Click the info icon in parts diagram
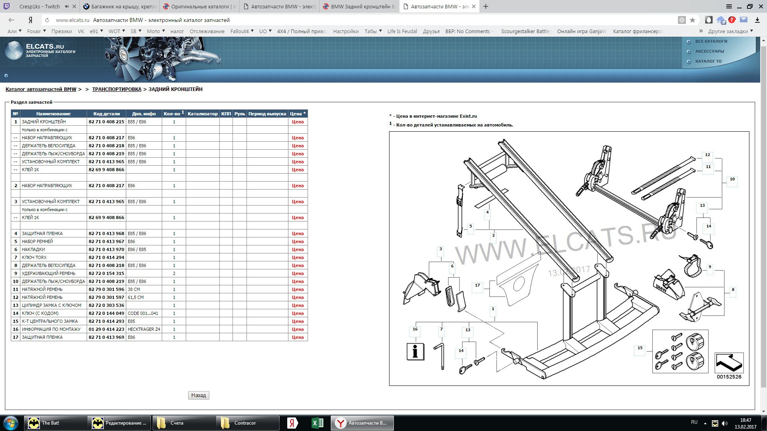 click(x=415, y=352)
